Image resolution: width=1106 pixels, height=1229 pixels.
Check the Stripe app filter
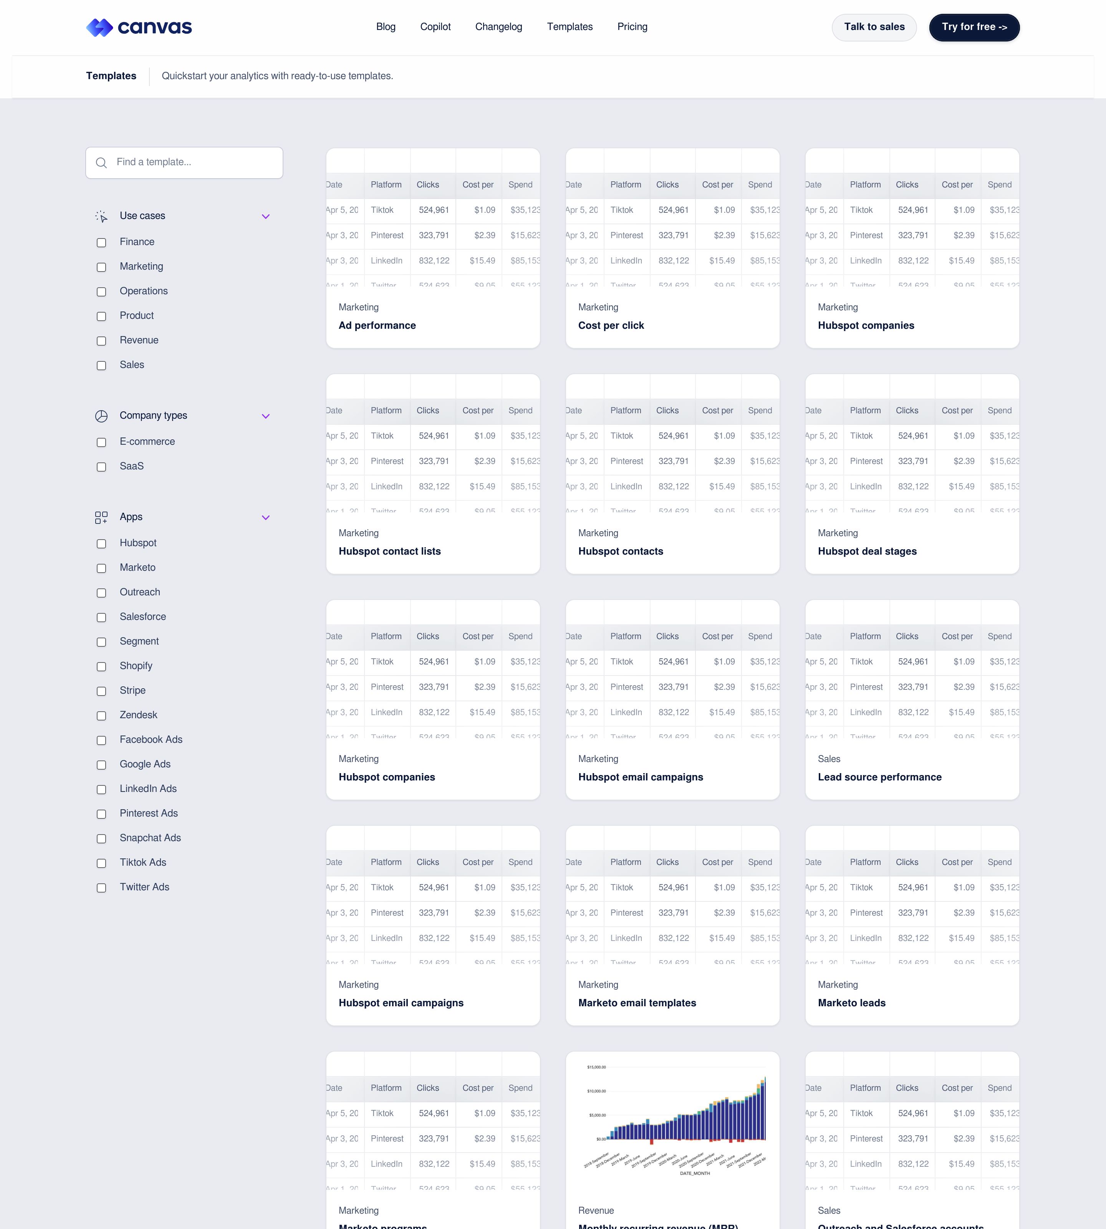[101, 691]
